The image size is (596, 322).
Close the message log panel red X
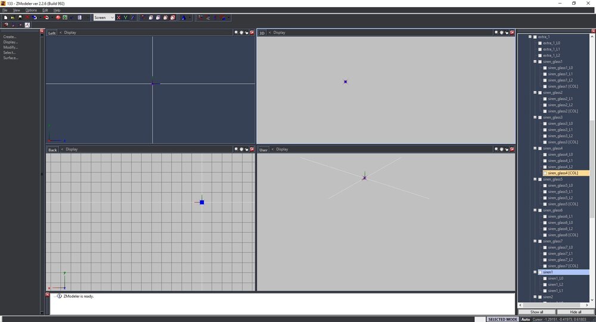coord(48,295)
